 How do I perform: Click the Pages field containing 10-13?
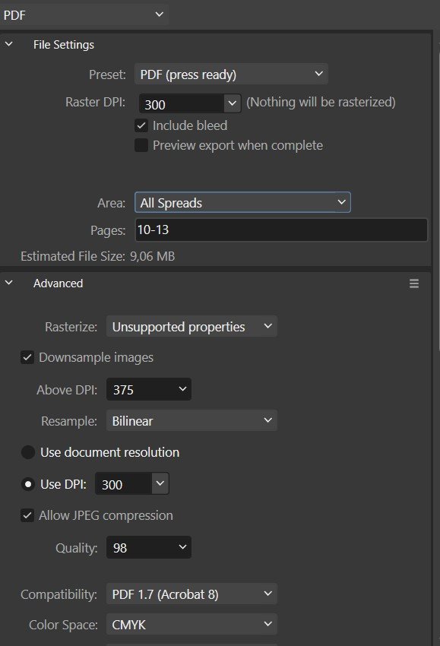click(x=281, y=230)
